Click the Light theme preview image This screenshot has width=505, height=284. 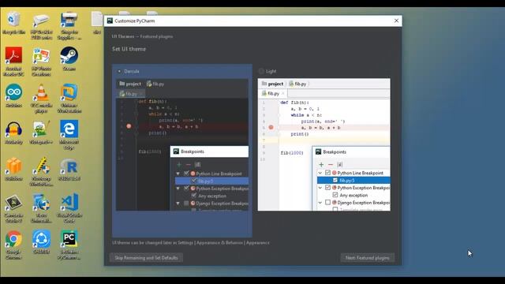click(x=324, y=144)
